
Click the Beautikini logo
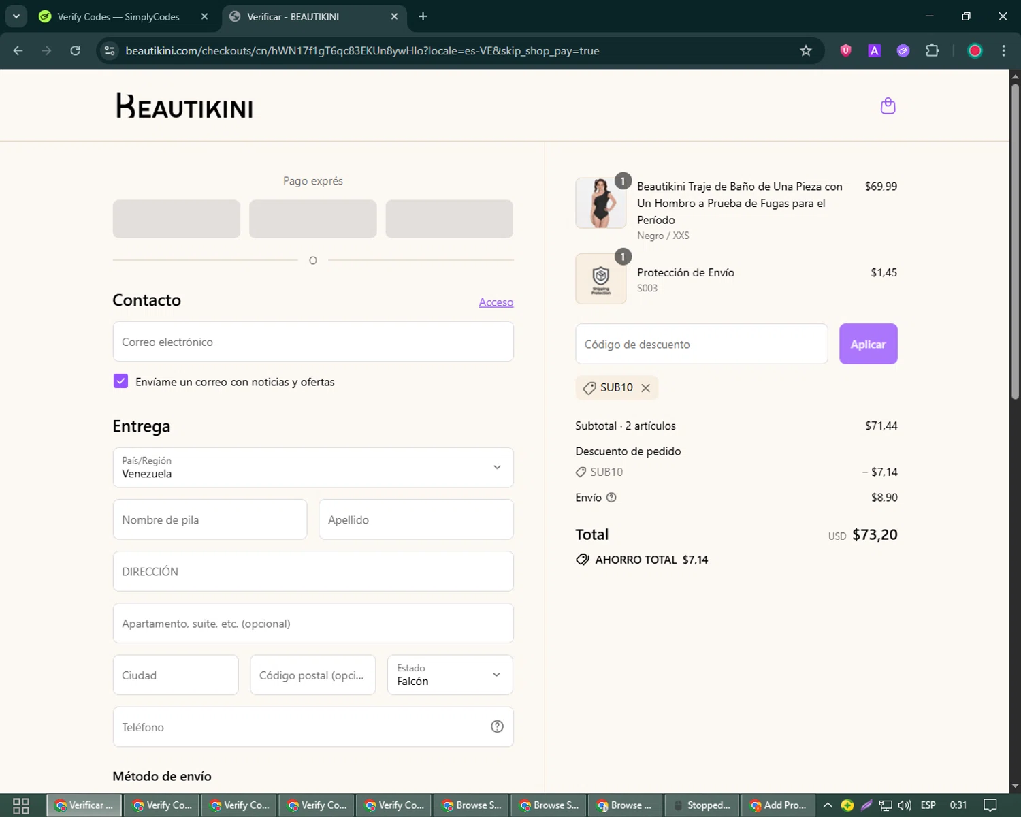184,106
